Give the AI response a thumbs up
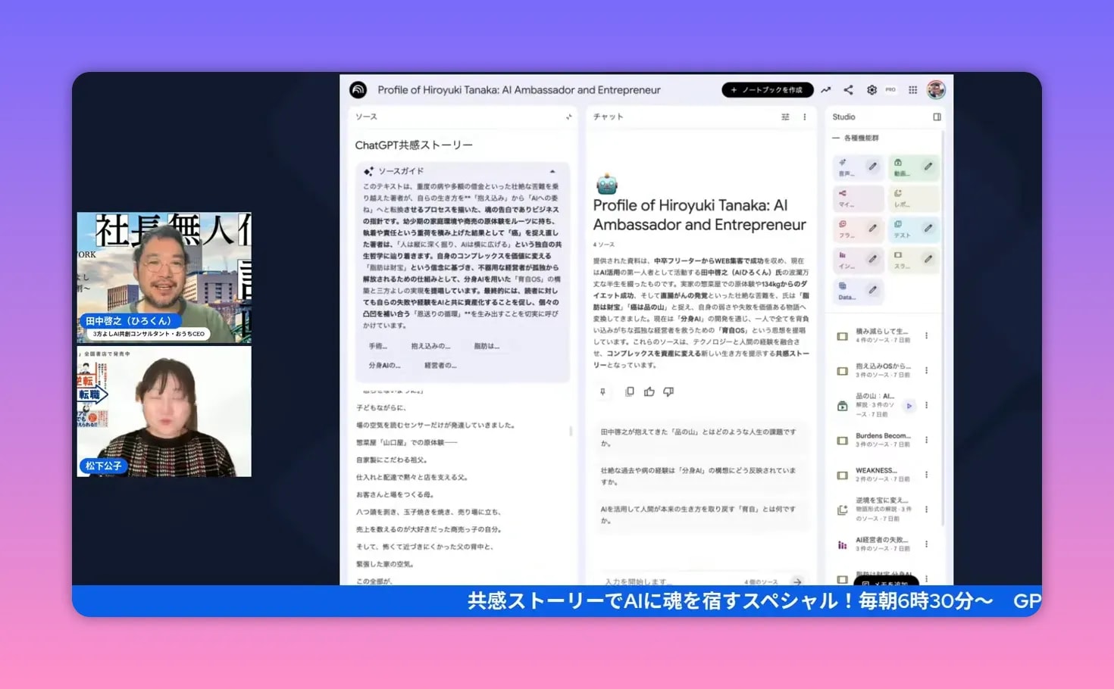 pyautogui.click(x=649, y=391)
